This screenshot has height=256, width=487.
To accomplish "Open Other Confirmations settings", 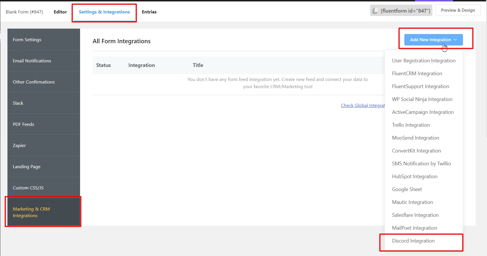I will coord(44,82).
